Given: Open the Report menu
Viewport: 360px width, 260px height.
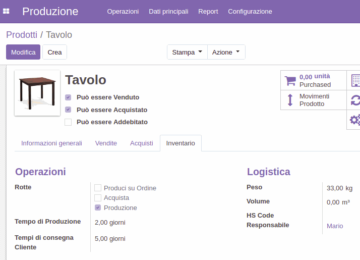Looking at the screenshot, I should [x=208, y=12].
